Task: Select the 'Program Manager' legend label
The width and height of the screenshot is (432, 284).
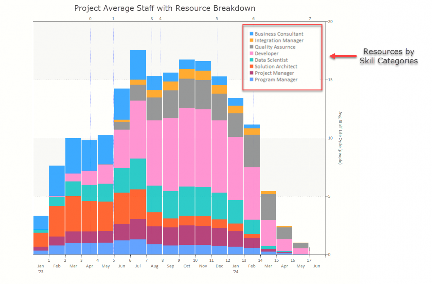Action: [276, 80]
